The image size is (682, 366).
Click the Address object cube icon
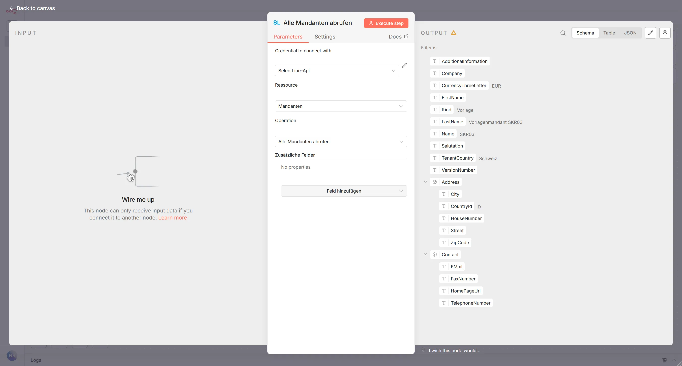pos(434,182)
